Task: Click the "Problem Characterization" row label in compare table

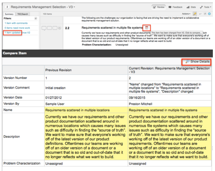Action: (22, 163)
